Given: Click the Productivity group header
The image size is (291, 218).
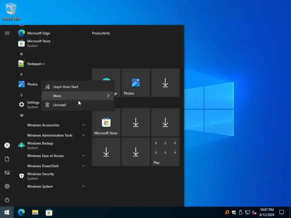Looking at the screenshot, I should pos(101,33).
